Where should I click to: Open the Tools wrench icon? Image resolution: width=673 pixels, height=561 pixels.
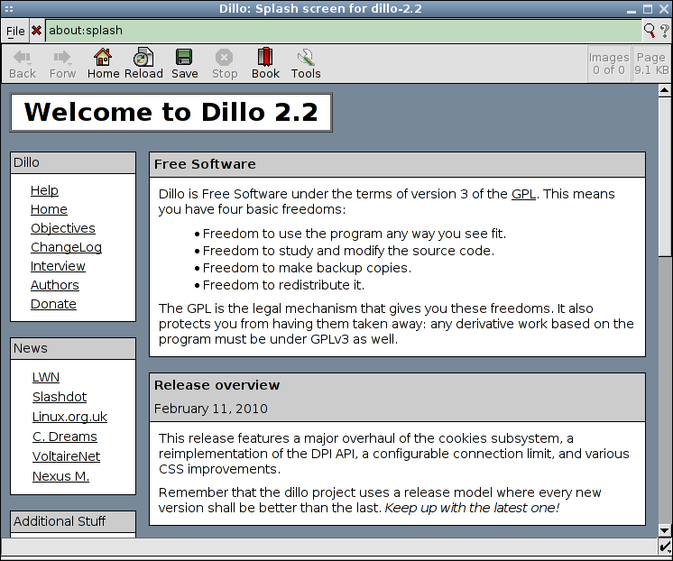tap(306, 57)
